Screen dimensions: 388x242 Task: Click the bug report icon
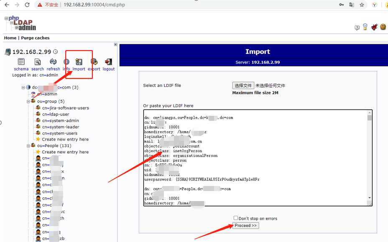tap(374, 27)
